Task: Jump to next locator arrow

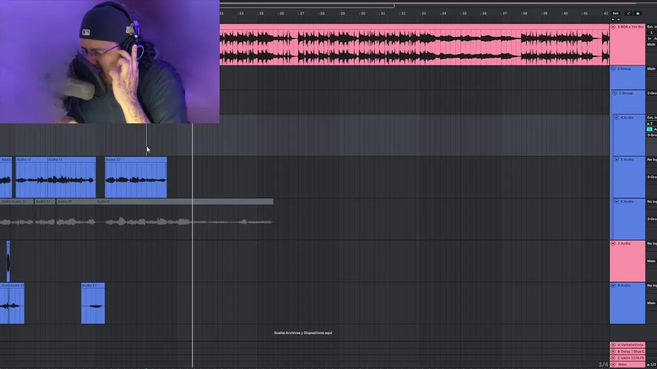Action: click(x=619, y=19)
